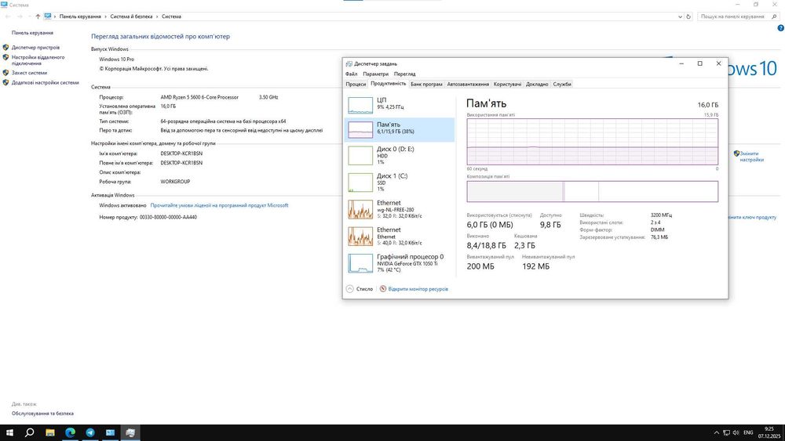
Task: Open Resource Monitor link
Action: click(418, 289)
